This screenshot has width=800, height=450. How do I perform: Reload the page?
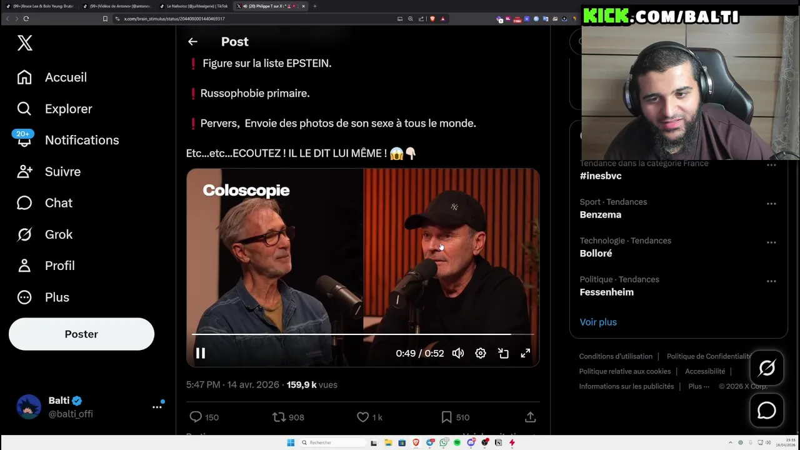(26, 19)
